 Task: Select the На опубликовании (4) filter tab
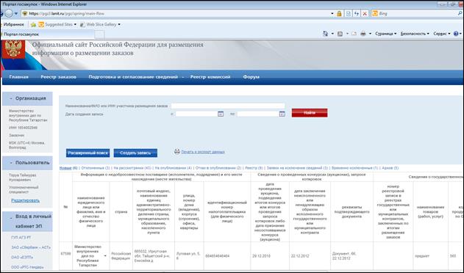pyautogui.click(x=174, y=168)
